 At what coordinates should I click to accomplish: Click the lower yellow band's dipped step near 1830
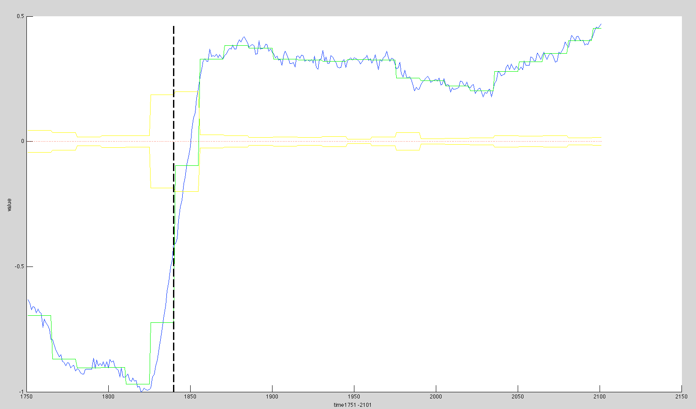point(162,188)
